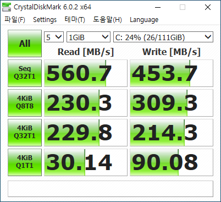Open the Language menu
The image size is (221, 202).
(x=144, y=19)
